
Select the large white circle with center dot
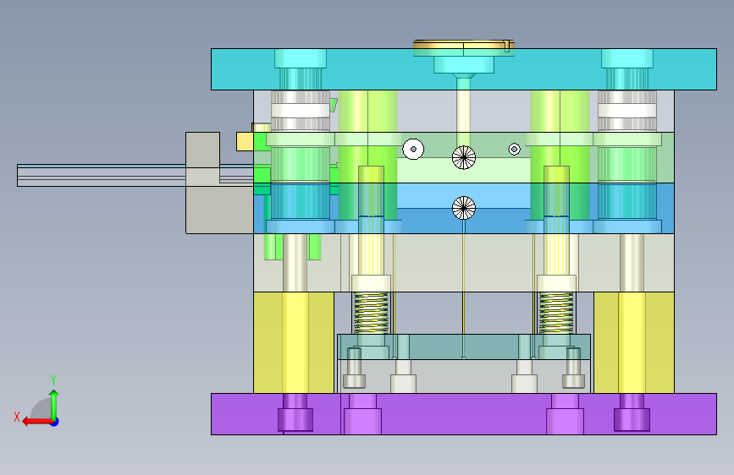(x=413, y=149)
